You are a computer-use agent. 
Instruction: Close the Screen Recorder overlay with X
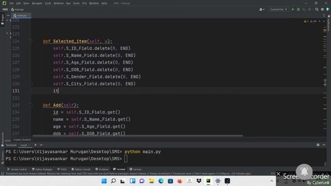tap(278, 174)
